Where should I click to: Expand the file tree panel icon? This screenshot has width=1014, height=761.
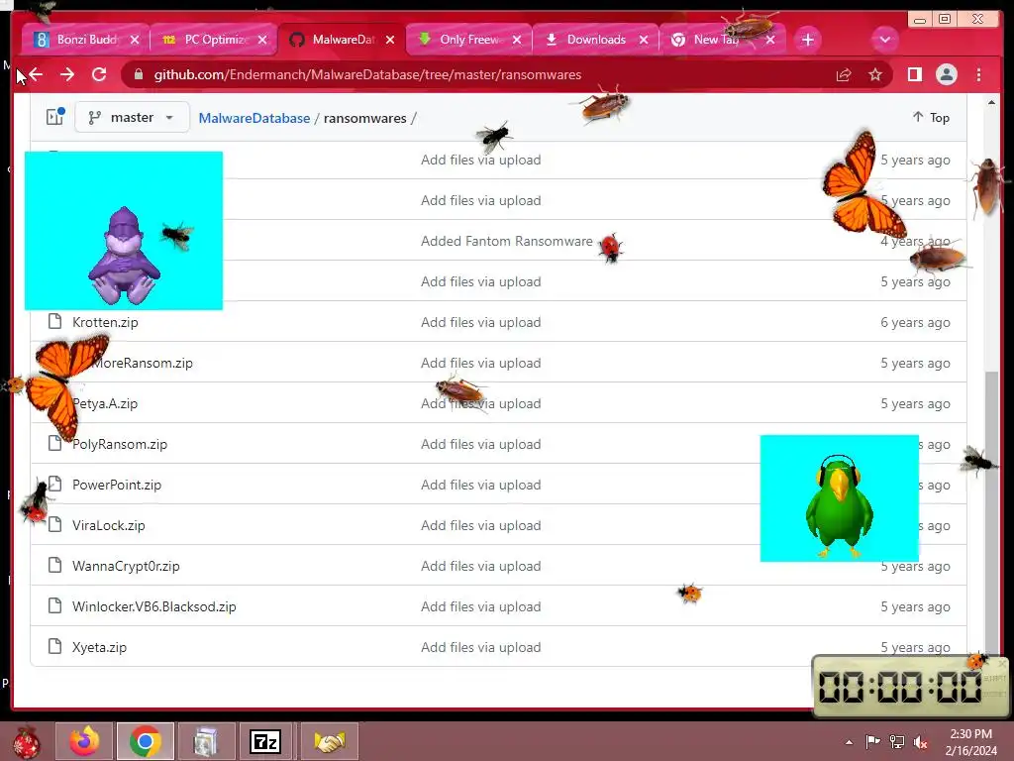click(x=55, y=117)
